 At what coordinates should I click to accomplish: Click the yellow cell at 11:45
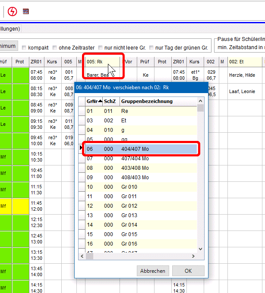point(20,206)
